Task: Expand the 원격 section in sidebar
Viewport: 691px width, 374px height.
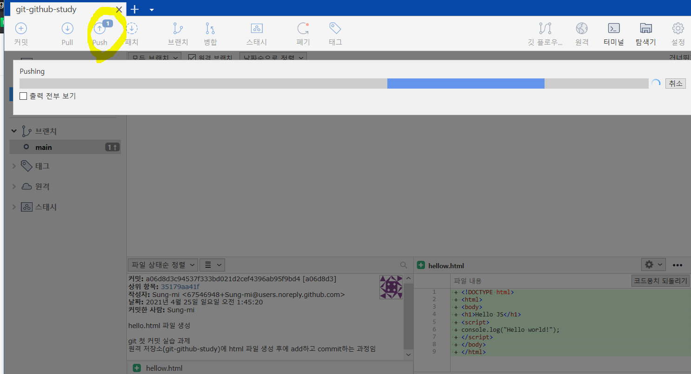Action: (x=14, y=186)
